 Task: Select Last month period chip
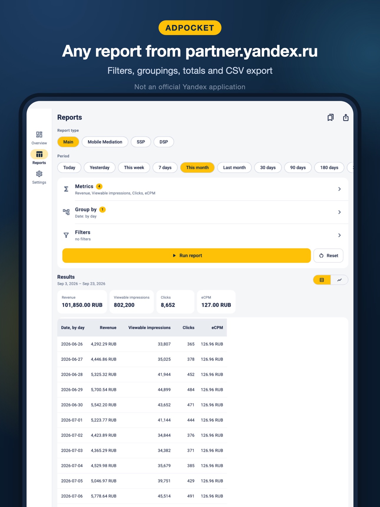click(x=234, y=167)
